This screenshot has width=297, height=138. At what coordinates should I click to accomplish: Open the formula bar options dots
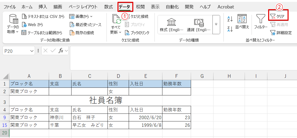click(x=38, y=51)
